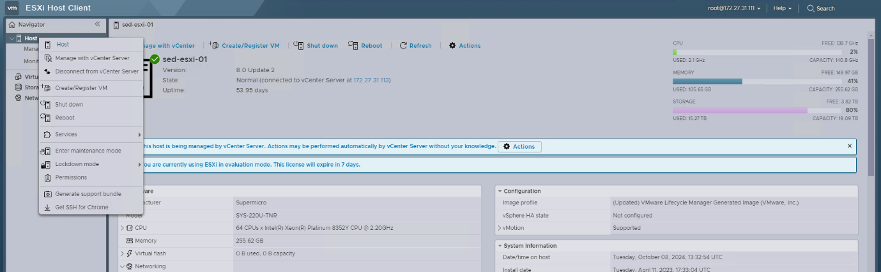
Task: Click the Refresh toolbar button
Action: pos(416,46)
